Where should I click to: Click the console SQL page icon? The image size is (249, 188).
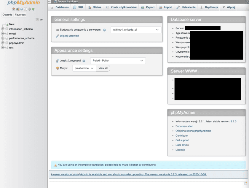[25, 9]
